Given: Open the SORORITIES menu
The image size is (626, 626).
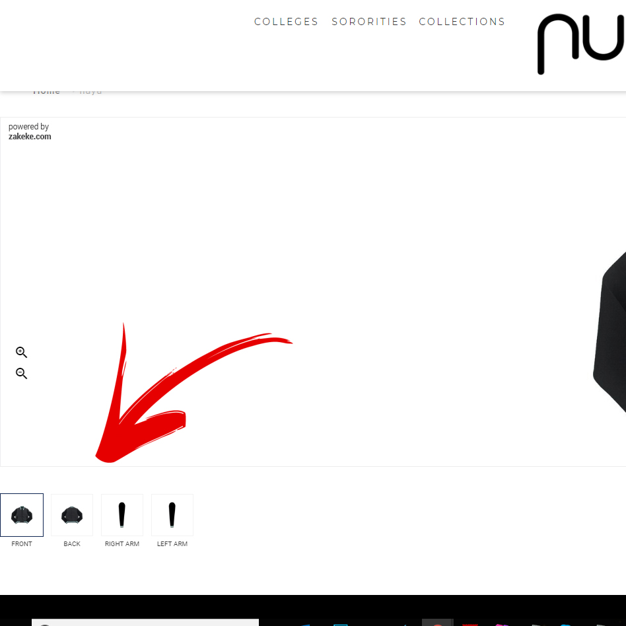Looking at the screenshot, I should [369, 22].
